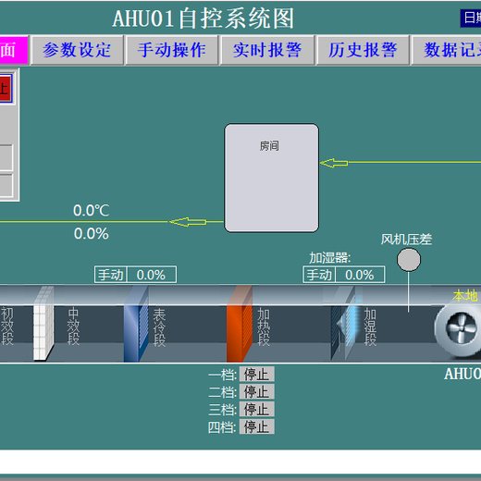Viewport: 481px width, 481px height.
Task: Click 一档 heater status 停止
Action: pyautogui.click(x=256, y=375)
